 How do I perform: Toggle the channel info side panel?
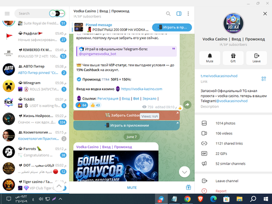(179, 14)
